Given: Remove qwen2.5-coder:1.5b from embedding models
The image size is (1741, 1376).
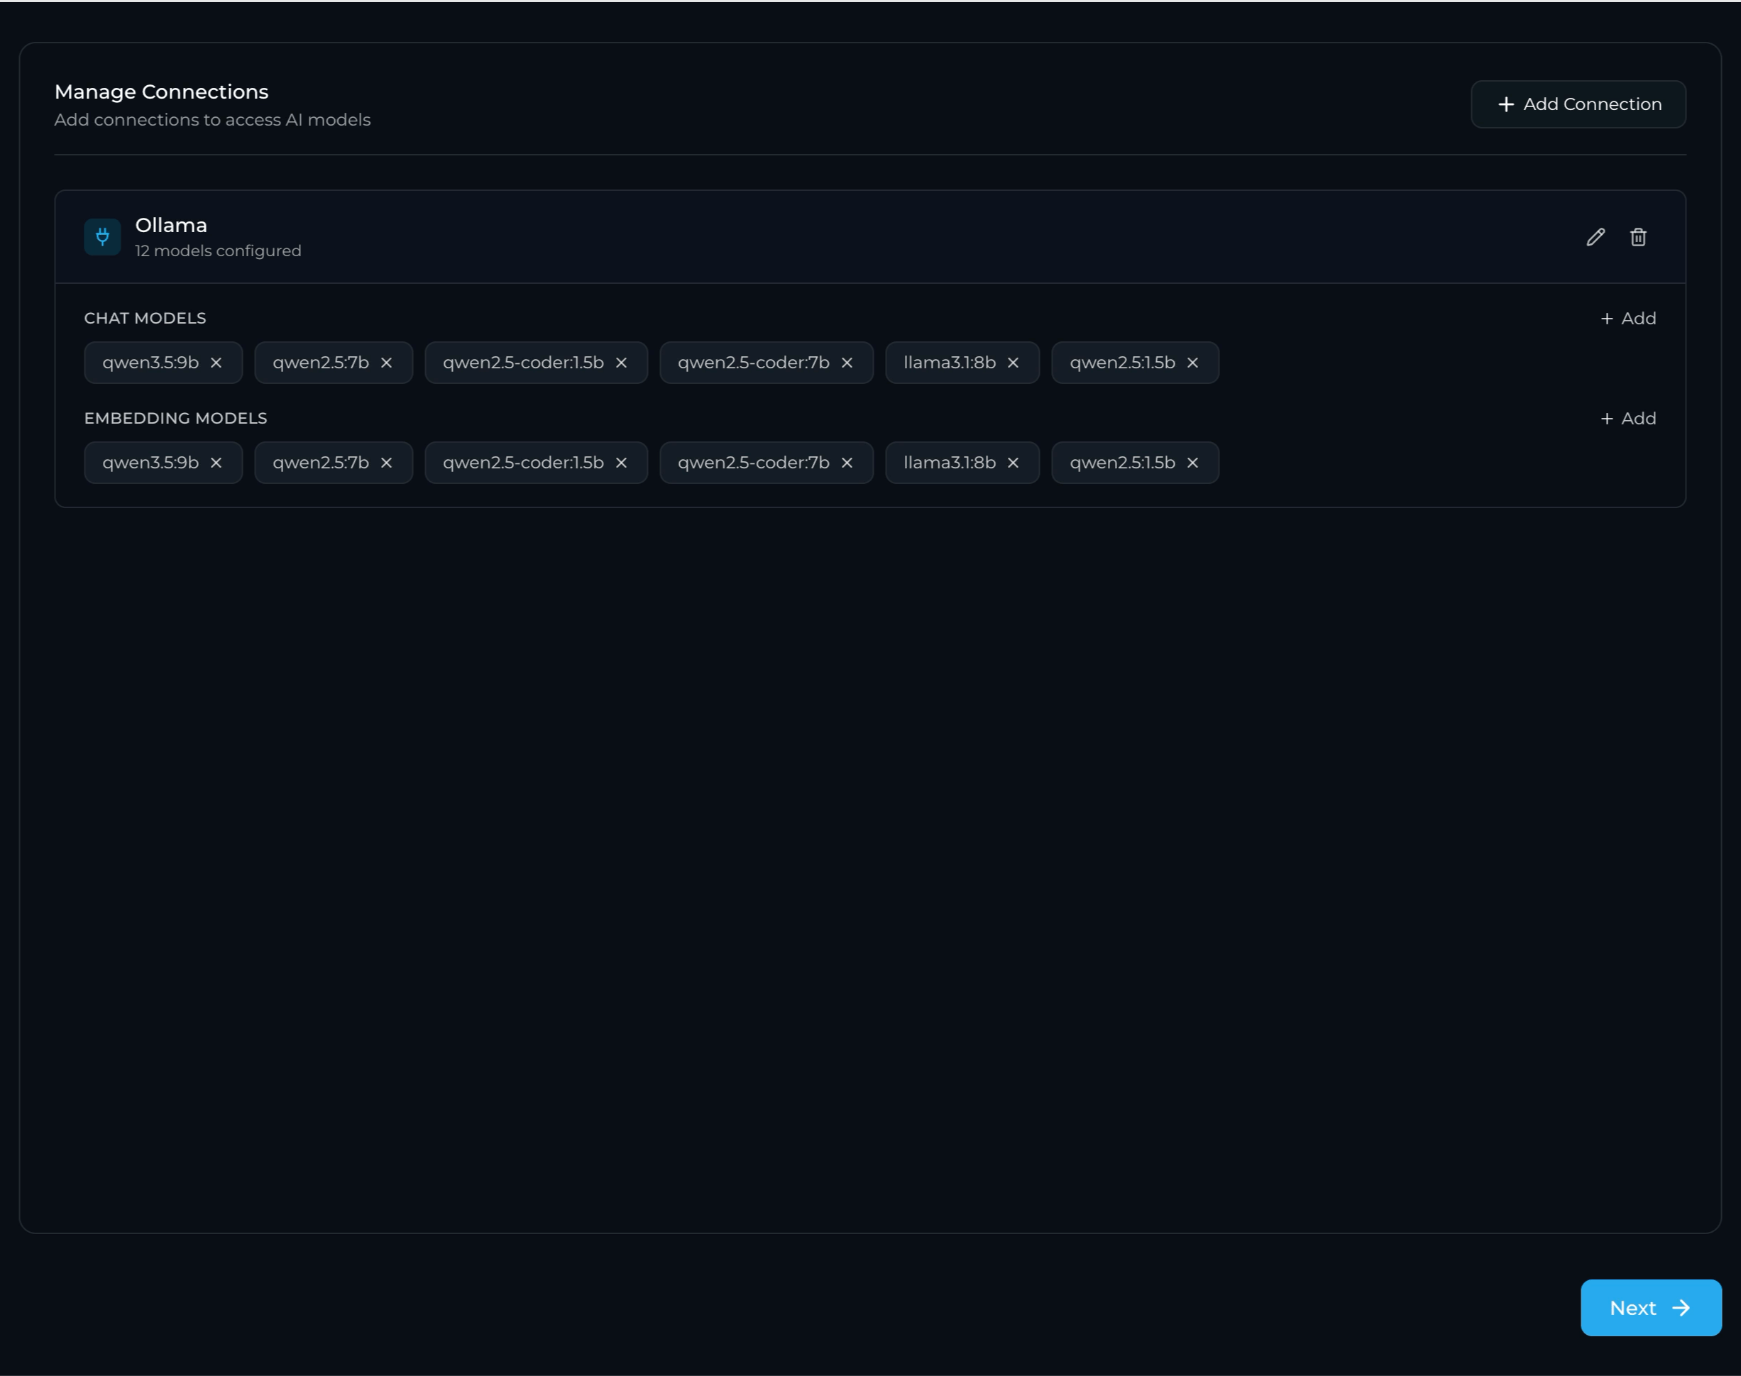Looking at the screenshot, I should coord(620,463).
